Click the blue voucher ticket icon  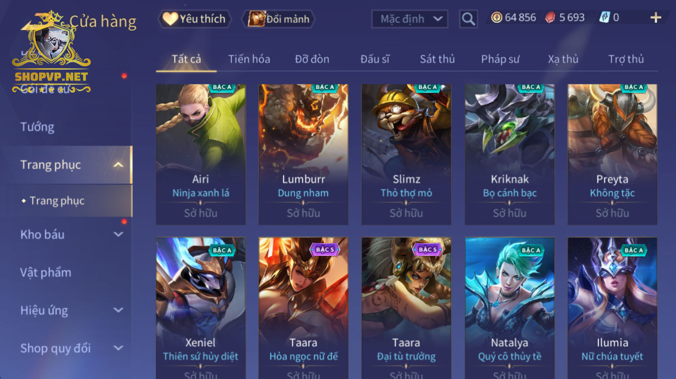click(605, 18)
